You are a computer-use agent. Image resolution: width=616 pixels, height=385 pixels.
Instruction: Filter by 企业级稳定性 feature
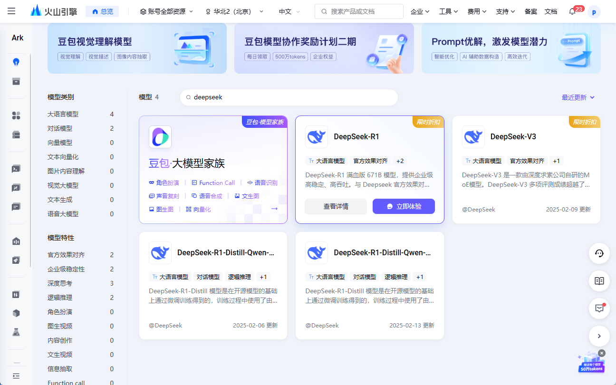pyautogui.click(x=81, y=269)
